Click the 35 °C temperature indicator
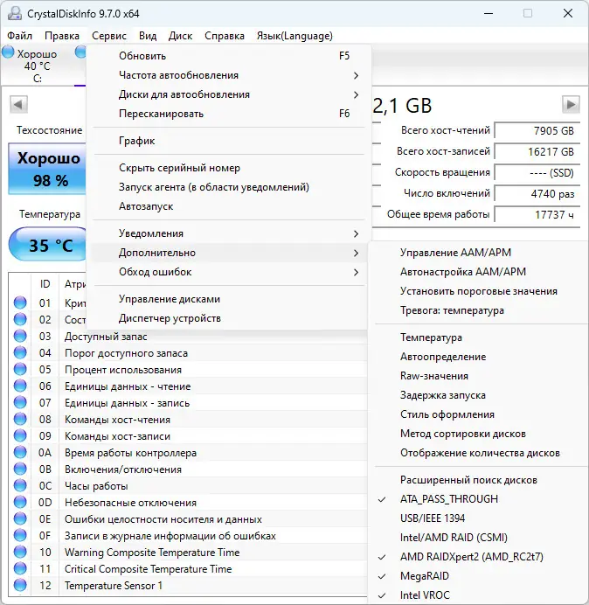589x605 pixels. click(x=48, y=245)
